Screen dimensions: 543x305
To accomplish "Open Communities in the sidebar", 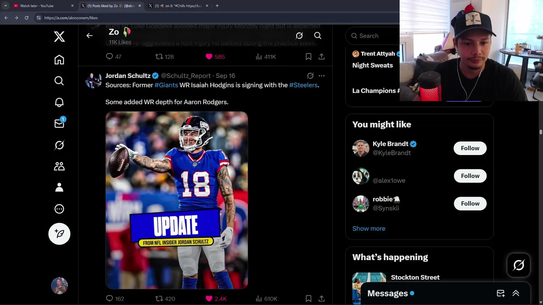I will [x=59, y=166].
